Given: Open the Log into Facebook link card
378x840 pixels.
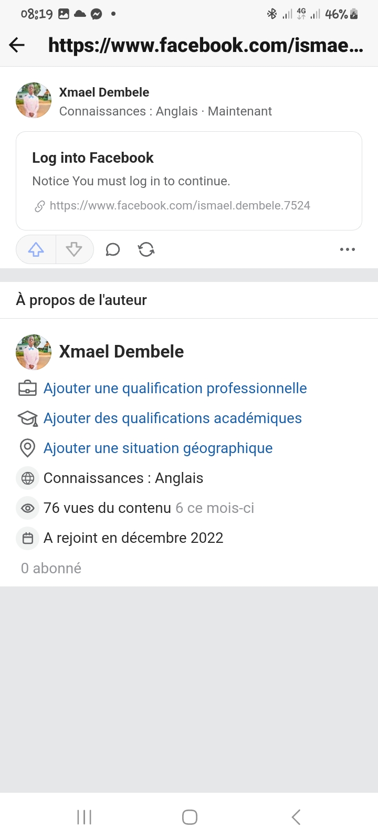Looking at the screenshot, I should click(189, 169).
